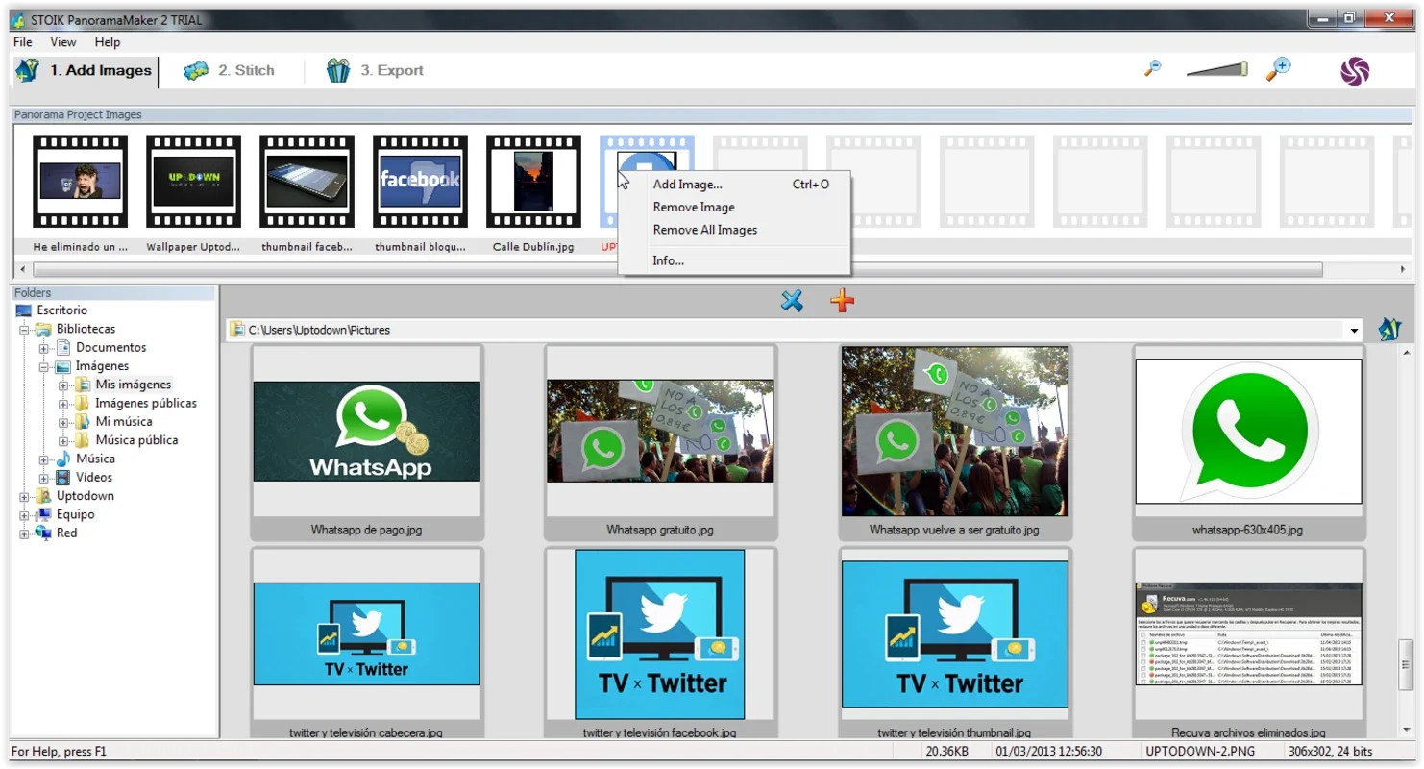Image resolution: width=1424 pixels, height=769 pixels.
Task: Select Whatsapp vuelve a ser gratuito.jpg thumbnail
Action: coord(954,442)
